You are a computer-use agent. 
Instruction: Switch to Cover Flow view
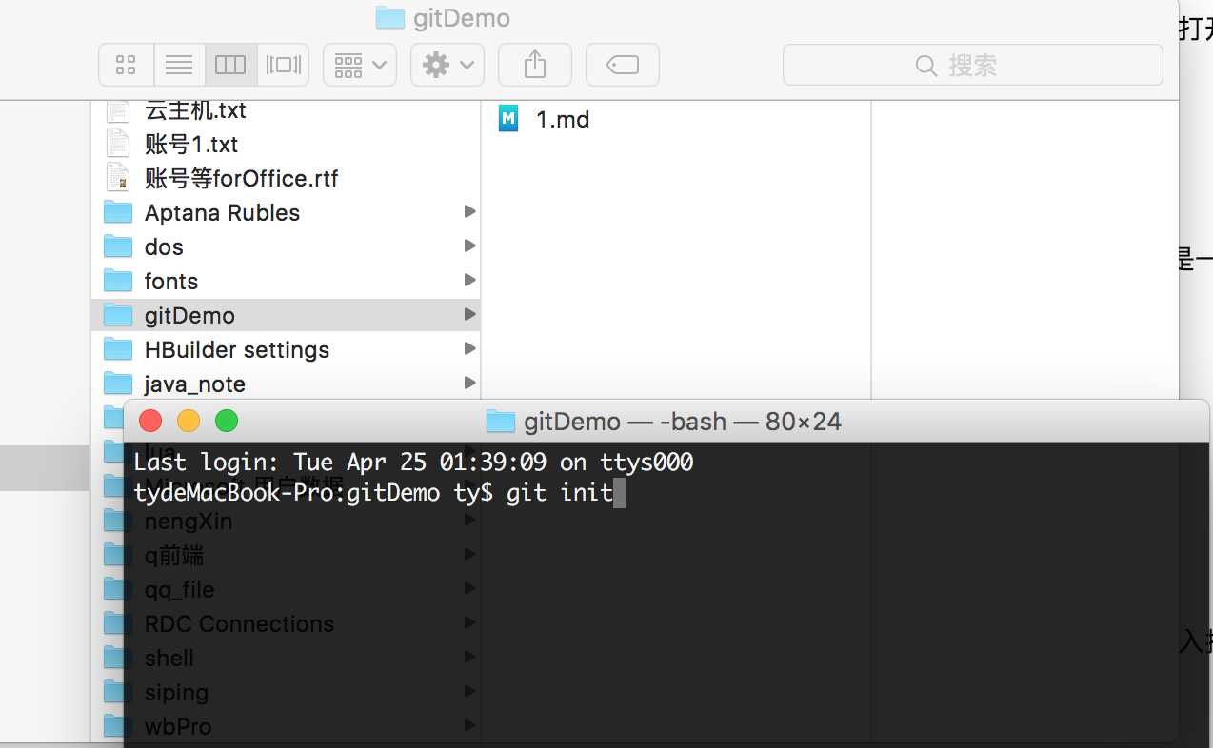pos(284,65)
